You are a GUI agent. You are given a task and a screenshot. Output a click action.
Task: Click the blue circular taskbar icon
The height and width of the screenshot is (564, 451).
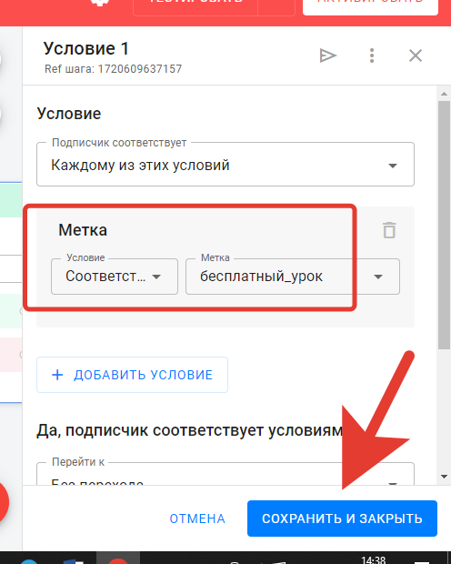coord(29,561)
